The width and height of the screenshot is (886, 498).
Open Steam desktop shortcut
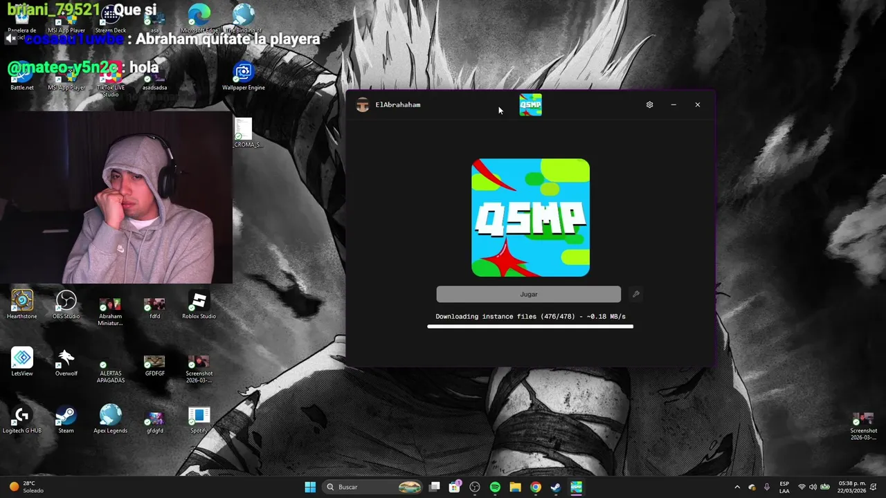[66, 420]
